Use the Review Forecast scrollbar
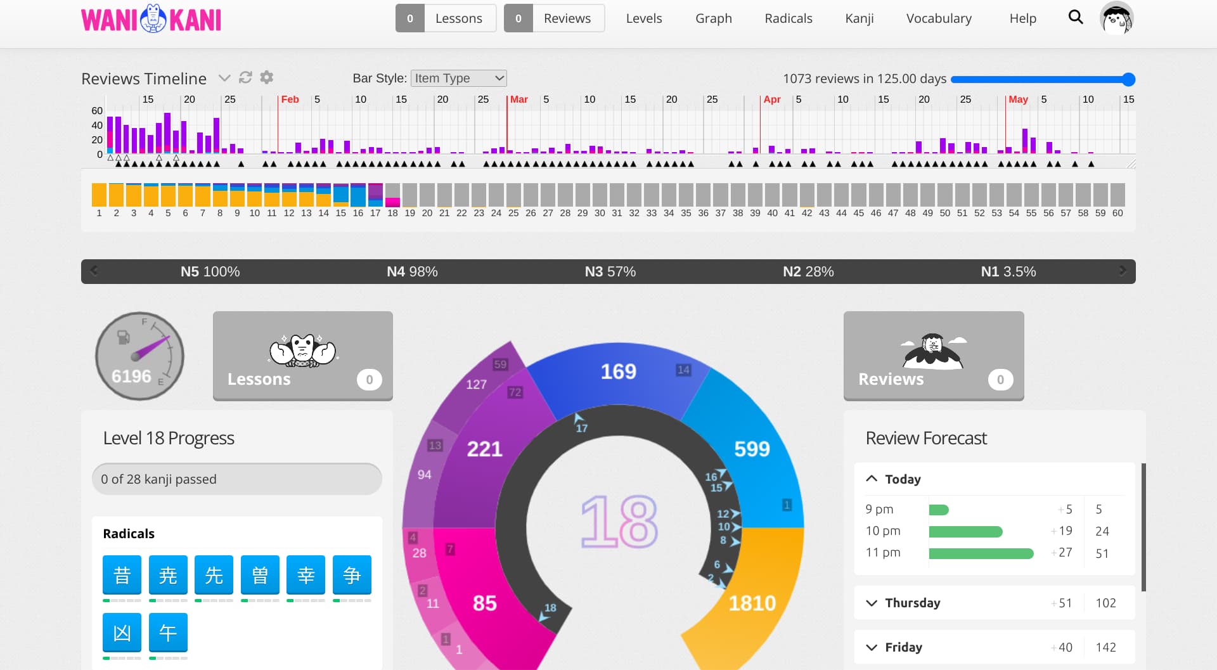 1143,527
